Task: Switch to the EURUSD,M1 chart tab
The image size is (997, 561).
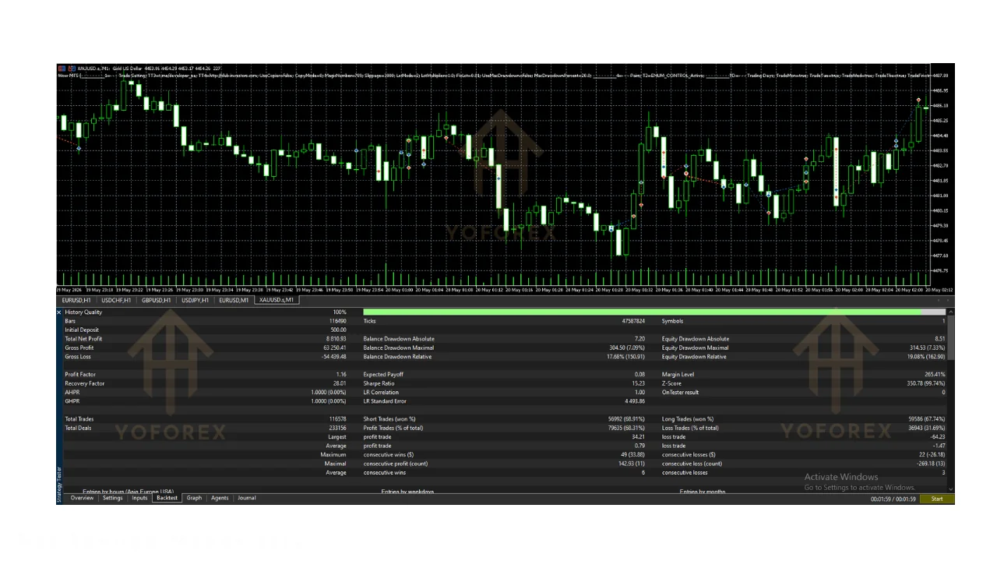Action: click(x=234, y=300)
